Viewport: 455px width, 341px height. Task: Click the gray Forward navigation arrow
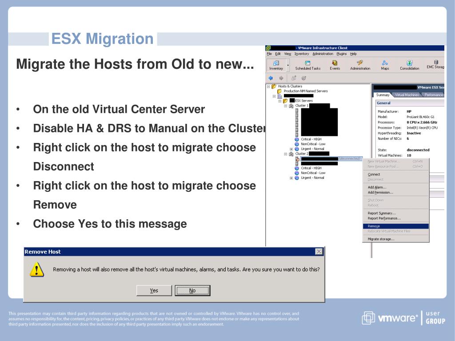281,78
